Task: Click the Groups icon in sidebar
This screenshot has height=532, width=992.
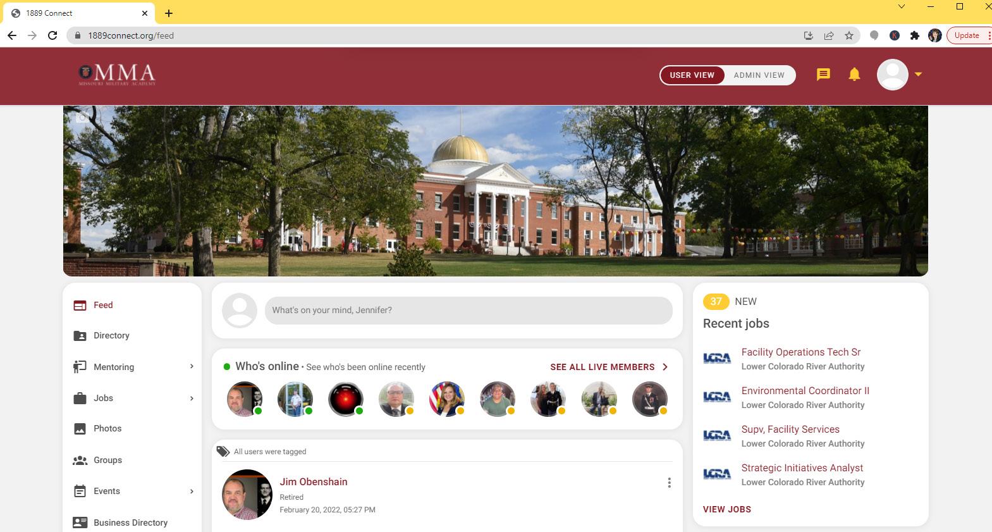Action: point(80,460)
